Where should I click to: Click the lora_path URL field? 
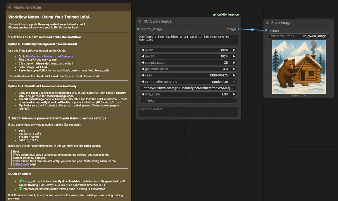(x=188, y=88)
